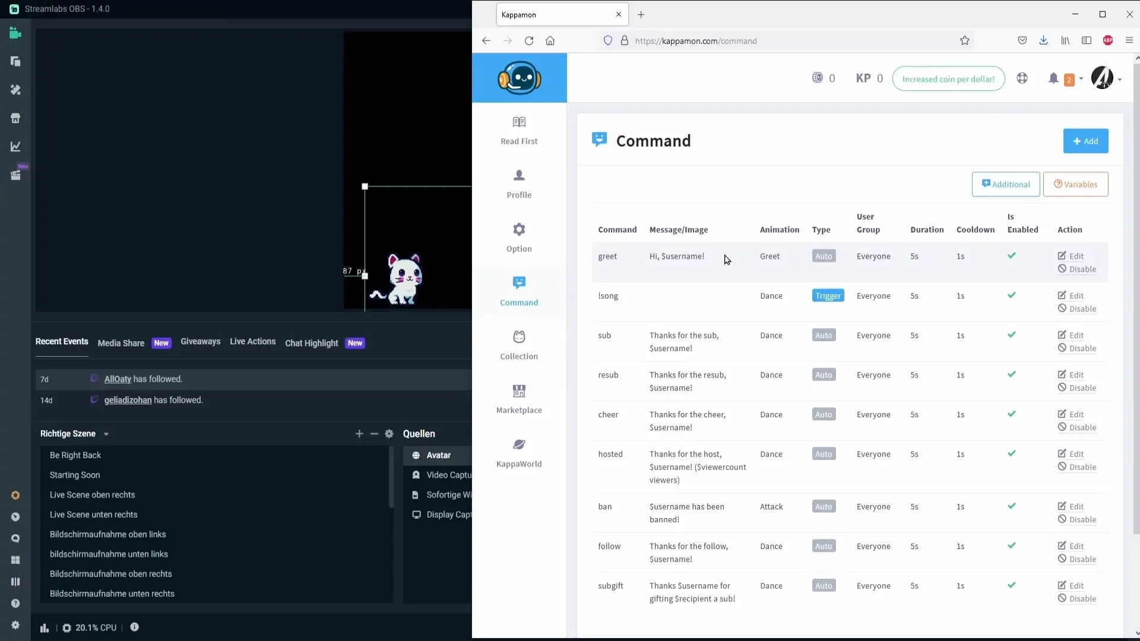Open the Variables help button
This screenshot has width=1140, height=641.
pyautogui.click(x=1075, y=185)
